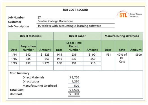Select requisition number 352
148x105 pixels.
(28, 63)
